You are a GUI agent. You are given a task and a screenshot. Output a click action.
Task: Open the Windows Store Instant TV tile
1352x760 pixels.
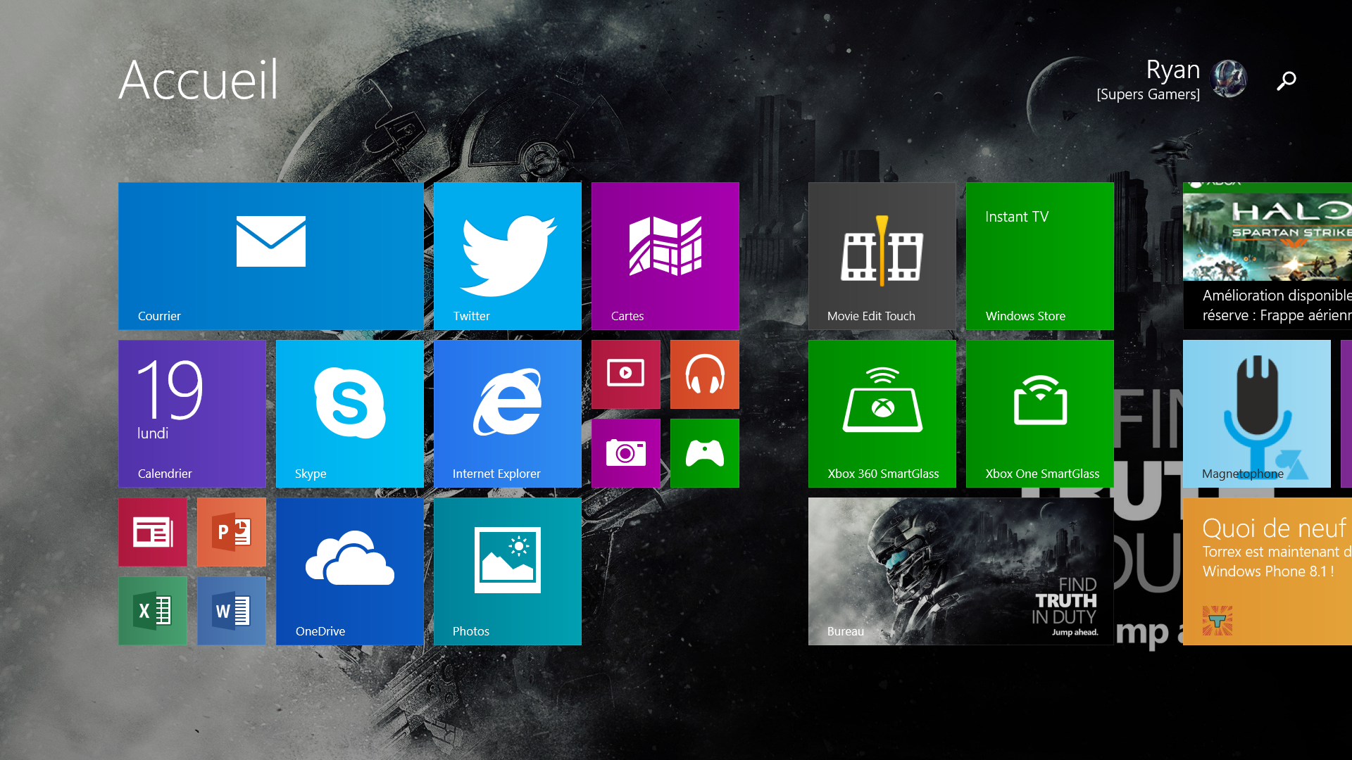point(1040,256)
